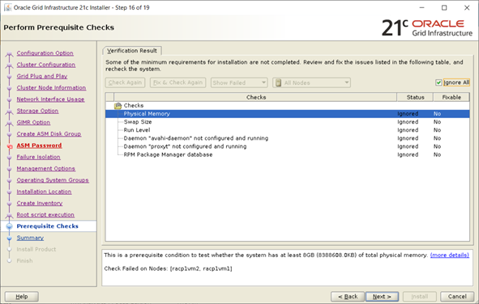Click the Check Again button
Viewport: 479px width, 304px height.
click(x=125, y=82)
